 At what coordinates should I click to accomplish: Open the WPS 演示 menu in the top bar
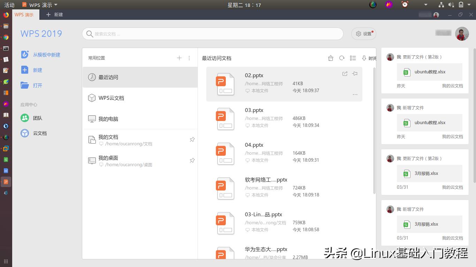pos(39,5)
